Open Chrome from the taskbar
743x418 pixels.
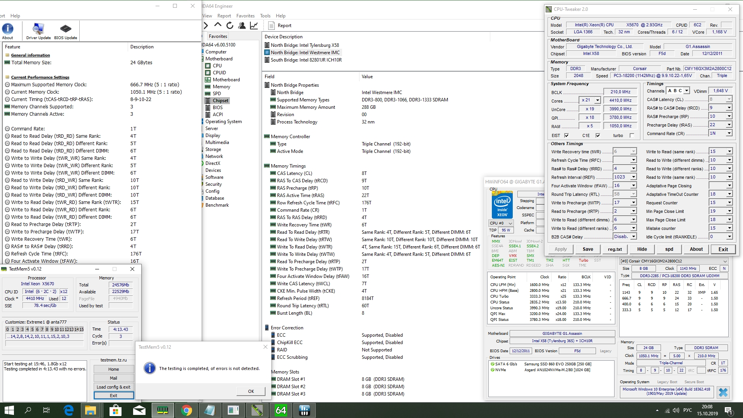[186, 410]
